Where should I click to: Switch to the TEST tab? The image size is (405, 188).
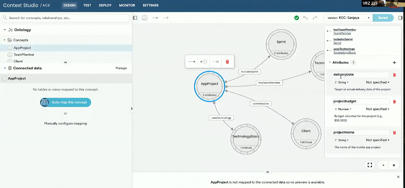[x=87, y=5]
